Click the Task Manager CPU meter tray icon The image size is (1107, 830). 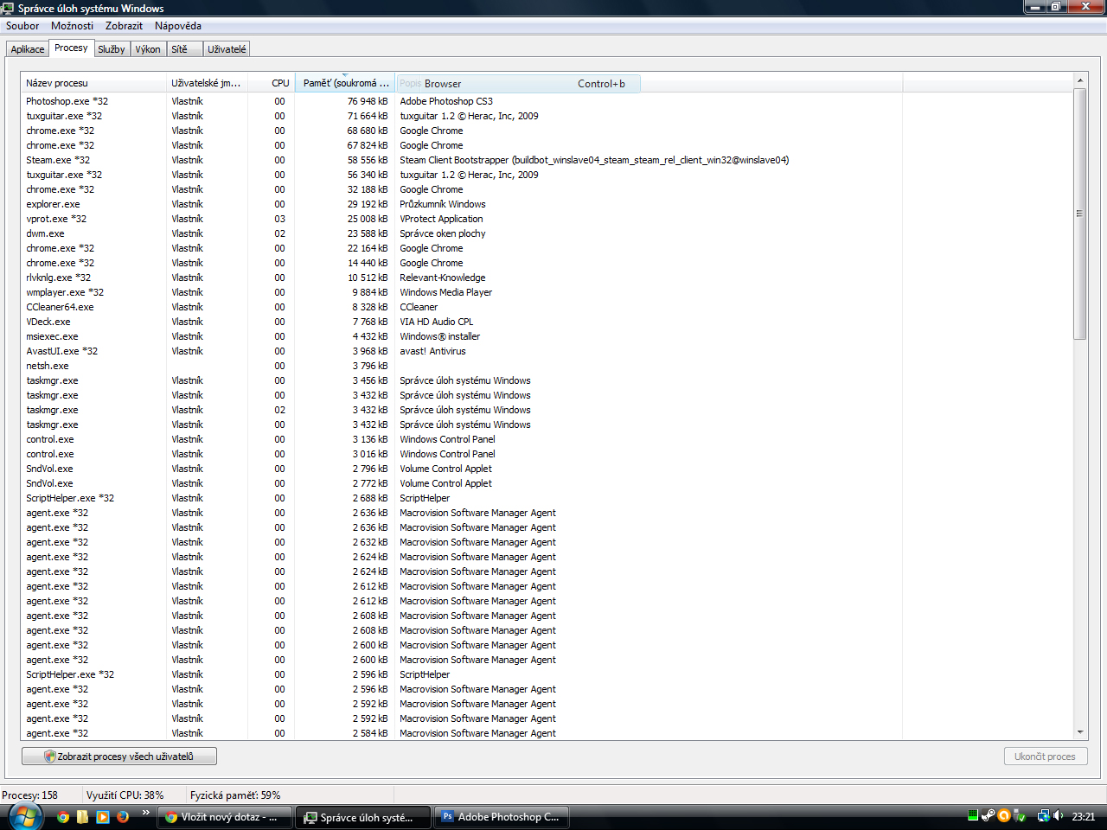(x=973, y=815)
